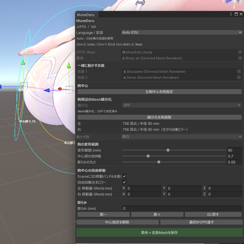
Task: Open the 細分化 OFF dropdown
Action: pyautogui.click(x=182, y=105)
